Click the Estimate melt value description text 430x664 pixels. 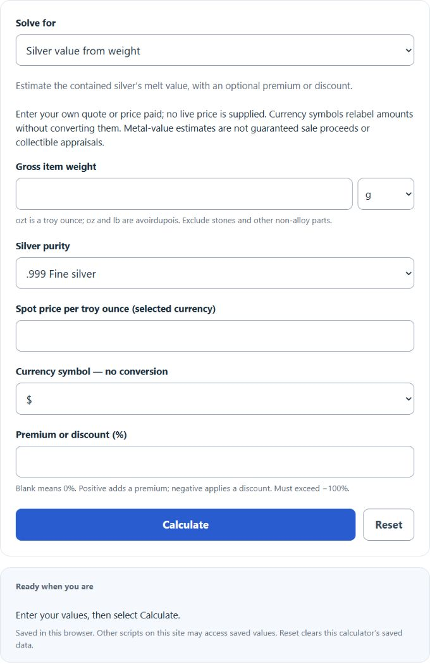click(184, 86)
